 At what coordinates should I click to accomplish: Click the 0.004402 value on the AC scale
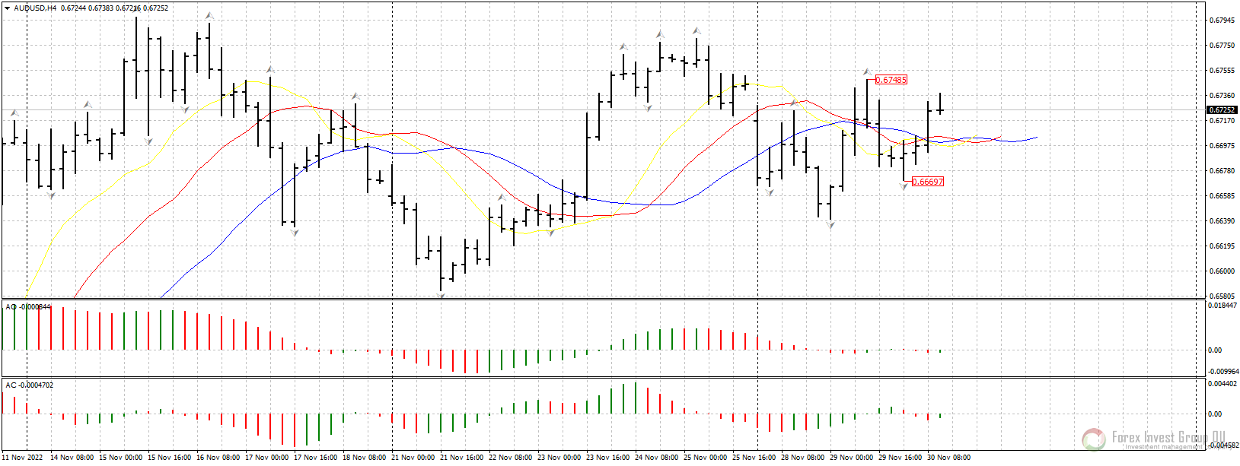point(1221,384)
